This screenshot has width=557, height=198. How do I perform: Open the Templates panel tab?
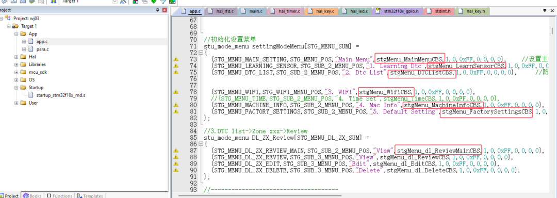(x=90, y=195)
